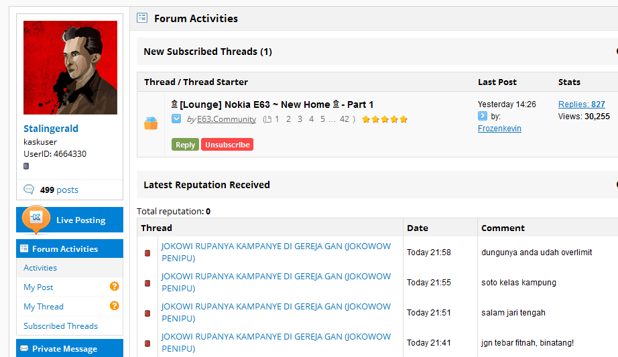The height and width of the screenshot is (357, 618).
Task: Click the 'Total reputation: 0' text
Action: (174, 212)
